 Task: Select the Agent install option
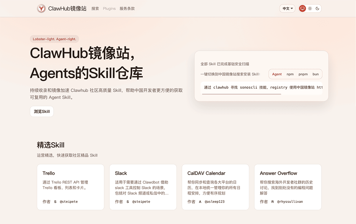point(276,74)
